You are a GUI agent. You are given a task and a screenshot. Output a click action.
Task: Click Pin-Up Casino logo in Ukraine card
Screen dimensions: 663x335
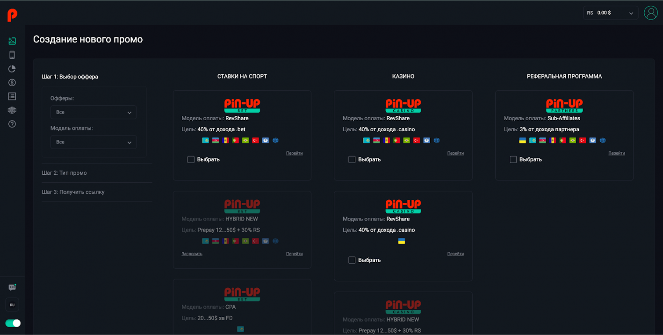tap(403, 206)
